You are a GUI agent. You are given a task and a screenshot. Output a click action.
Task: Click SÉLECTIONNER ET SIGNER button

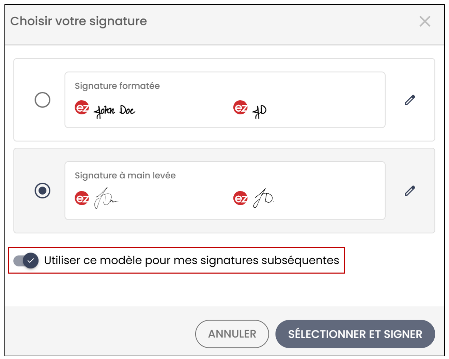click(x=355, y=334)
